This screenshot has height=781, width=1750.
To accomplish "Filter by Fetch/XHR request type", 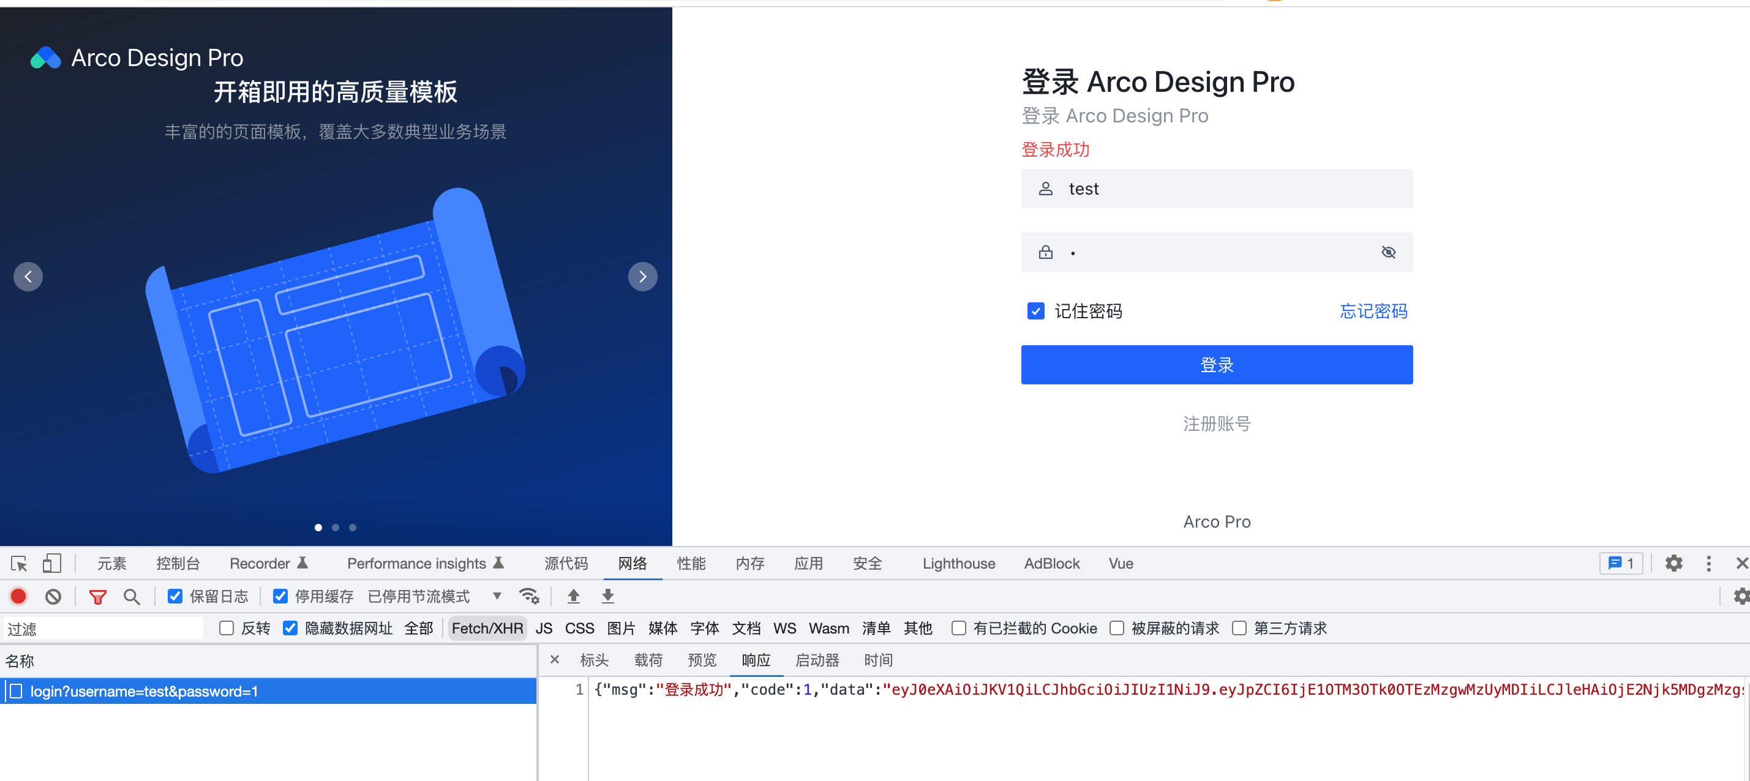I will [x=487, y=628].
